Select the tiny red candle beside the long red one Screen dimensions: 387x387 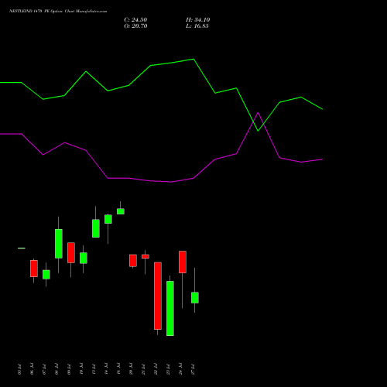pos(146,256)
